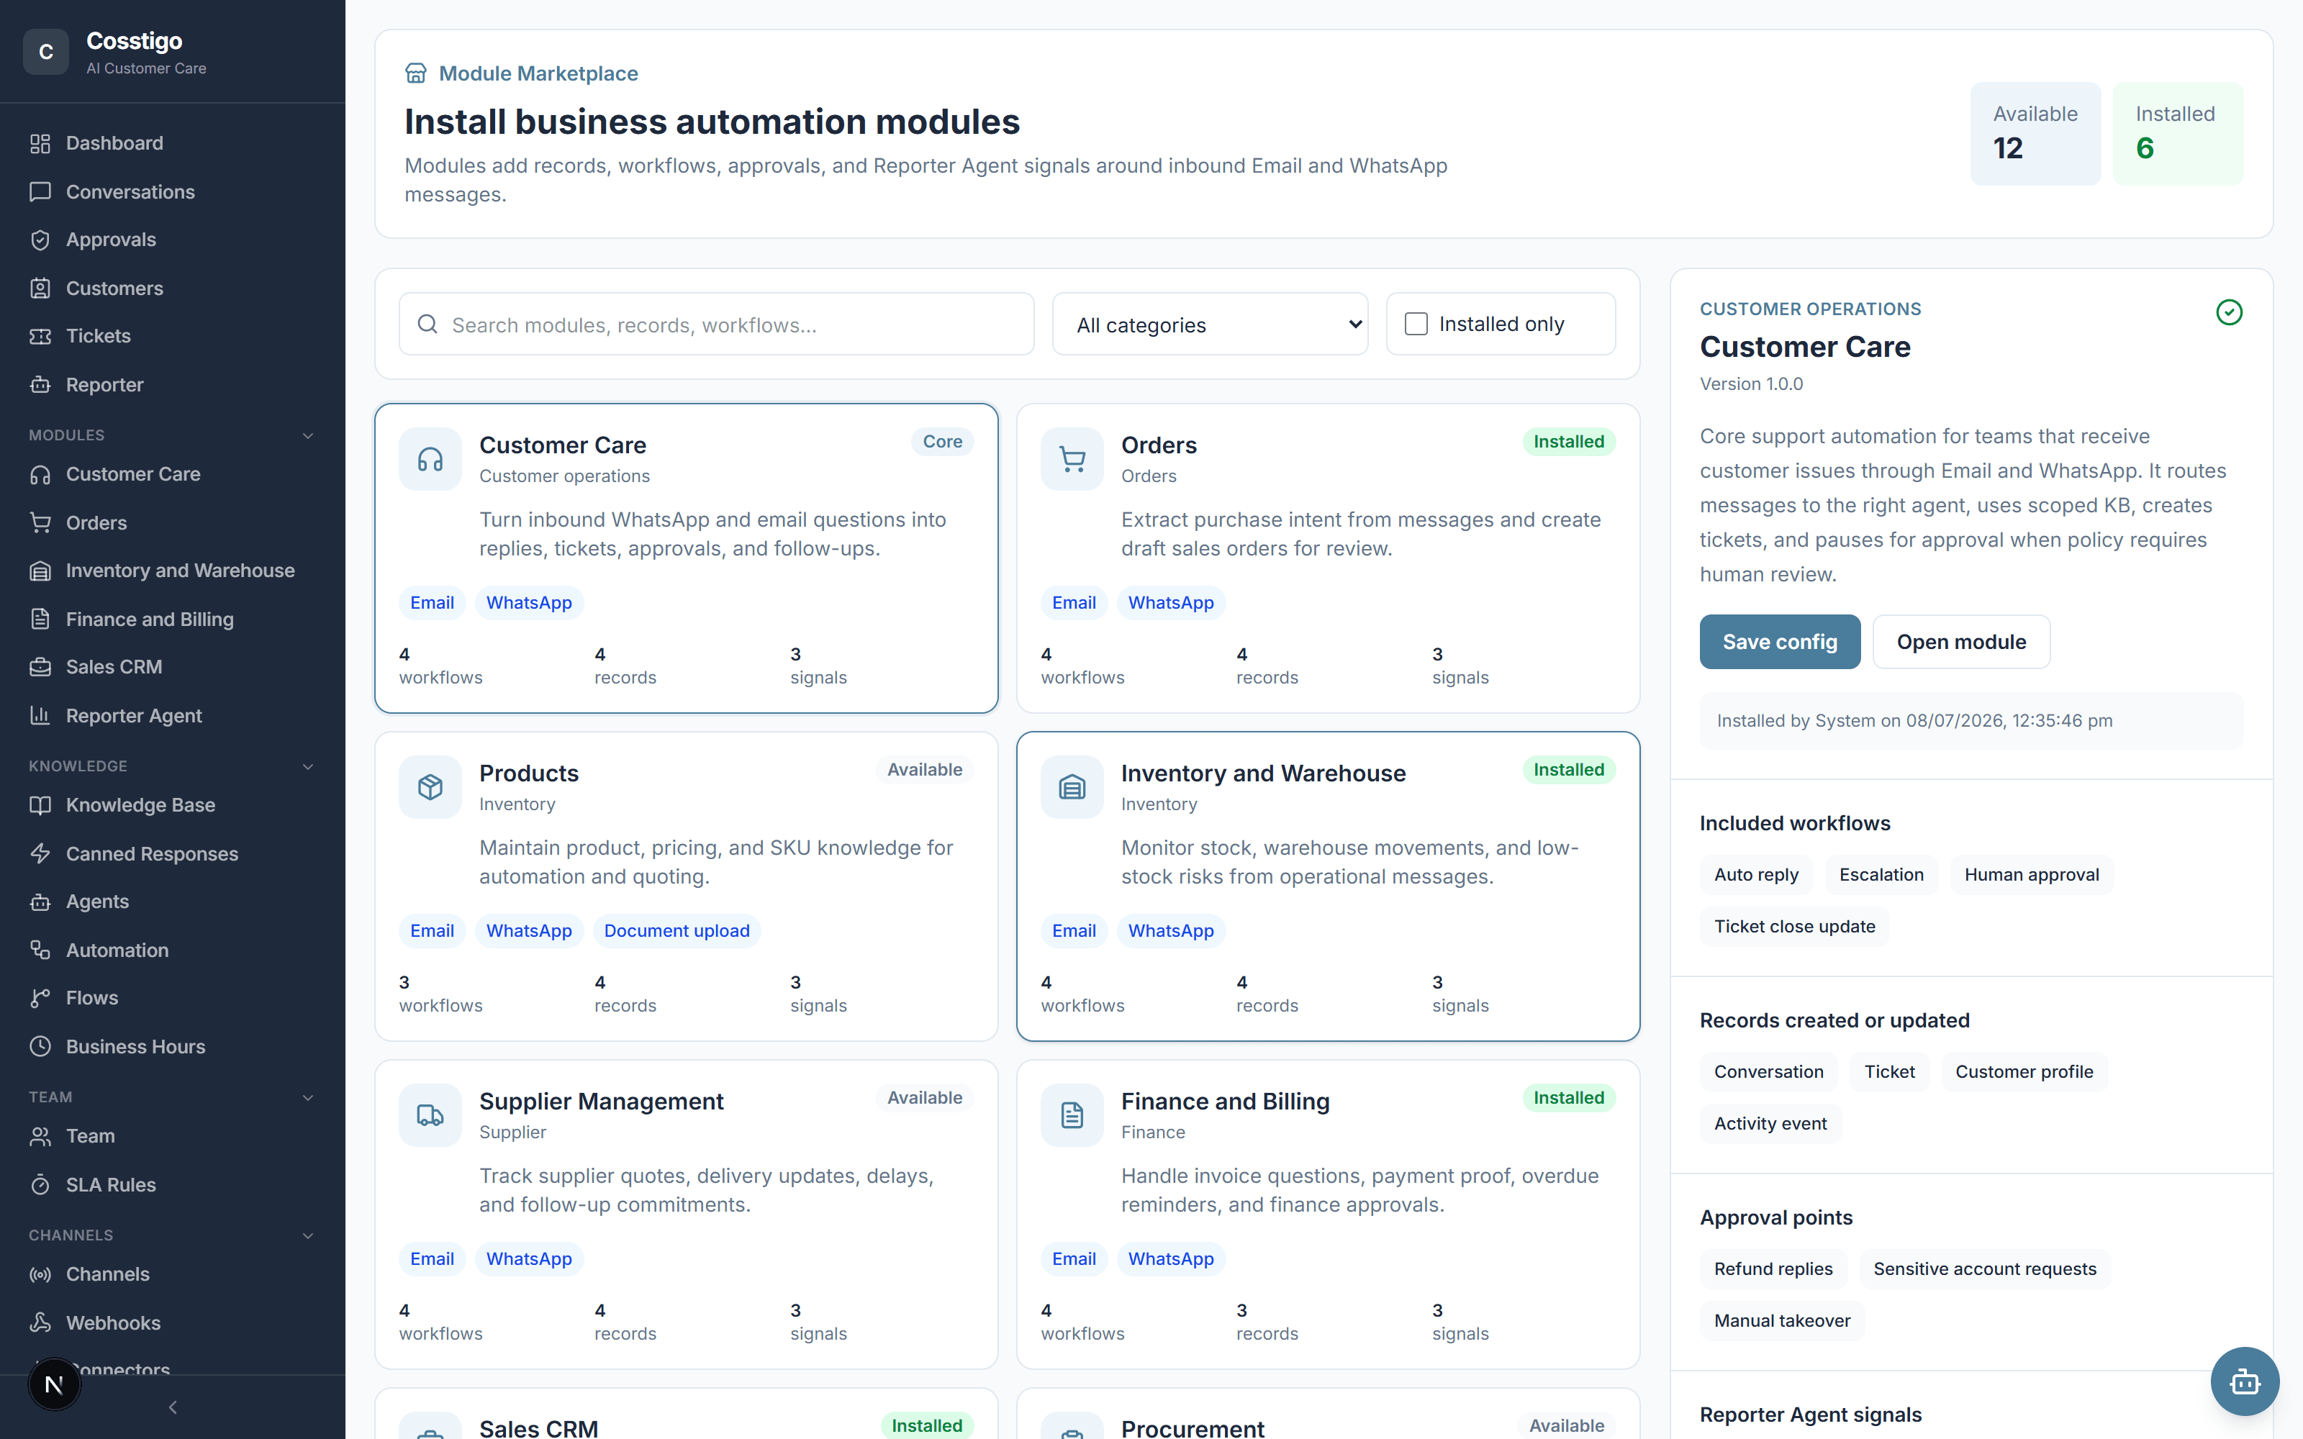2303x1439 pixels.
Task: Click the Customers contact icon
Action: click(40, 287)
